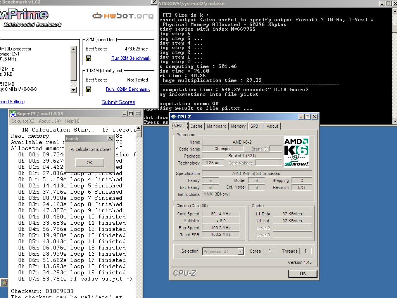Screen dimensions: 397x298
Task: Click the Rated FSB 100.2 MHz field
Action: 221,235
